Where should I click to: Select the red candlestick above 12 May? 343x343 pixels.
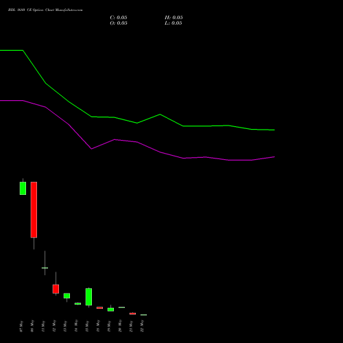(56, 289)
